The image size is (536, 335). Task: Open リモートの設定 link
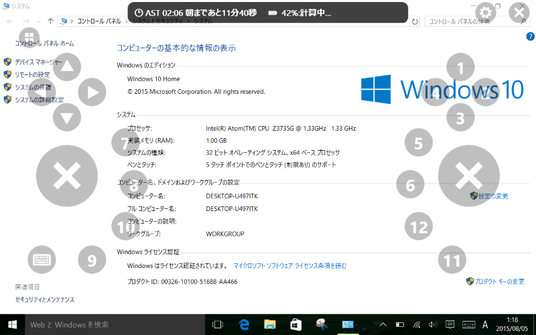point(32,74)
